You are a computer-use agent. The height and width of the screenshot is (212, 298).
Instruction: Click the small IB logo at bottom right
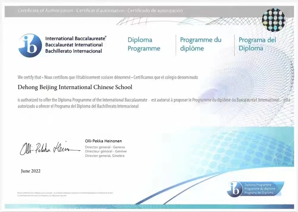[x=235, y=189]
